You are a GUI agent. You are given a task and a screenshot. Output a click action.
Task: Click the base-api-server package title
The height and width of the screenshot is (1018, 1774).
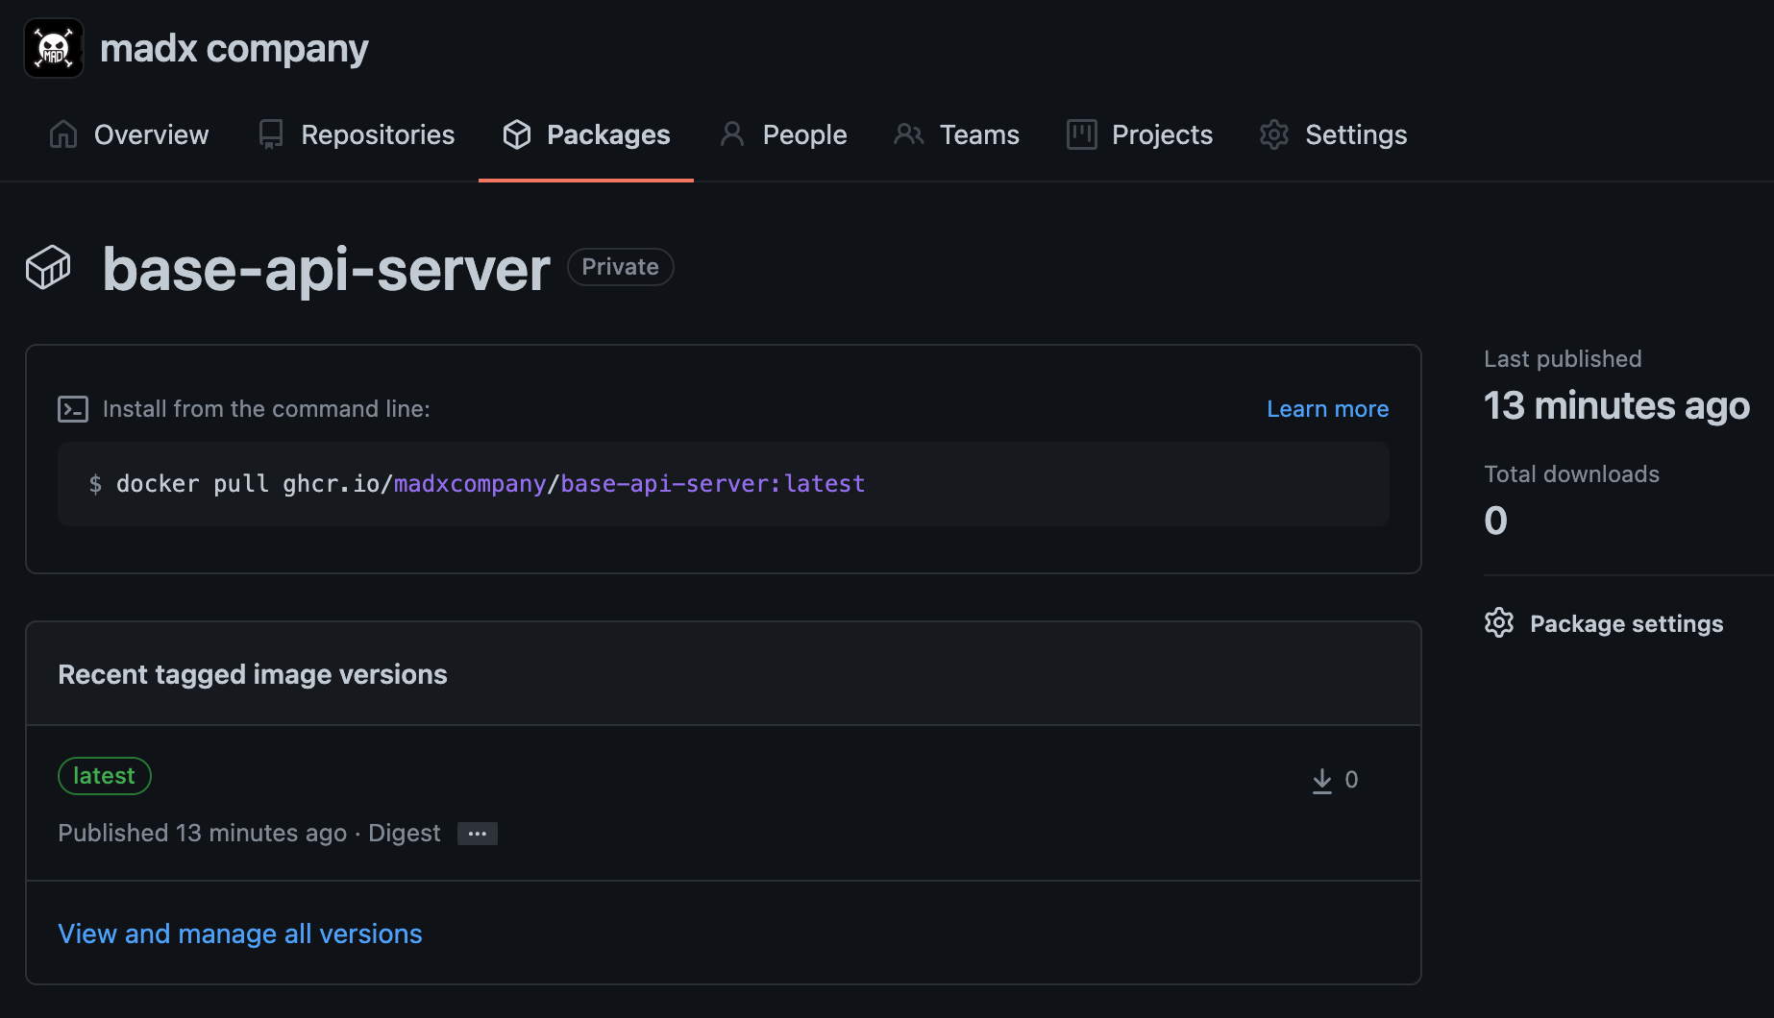(x=327, y=269)
